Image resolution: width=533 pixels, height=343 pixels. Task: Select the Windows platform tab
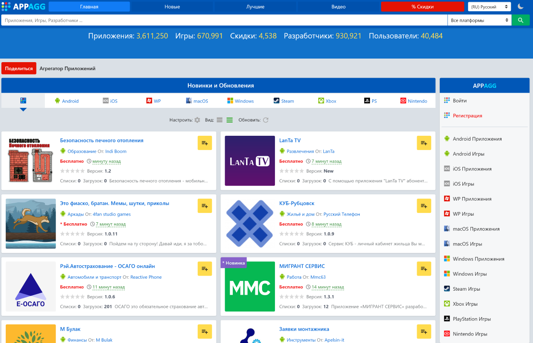240,101
